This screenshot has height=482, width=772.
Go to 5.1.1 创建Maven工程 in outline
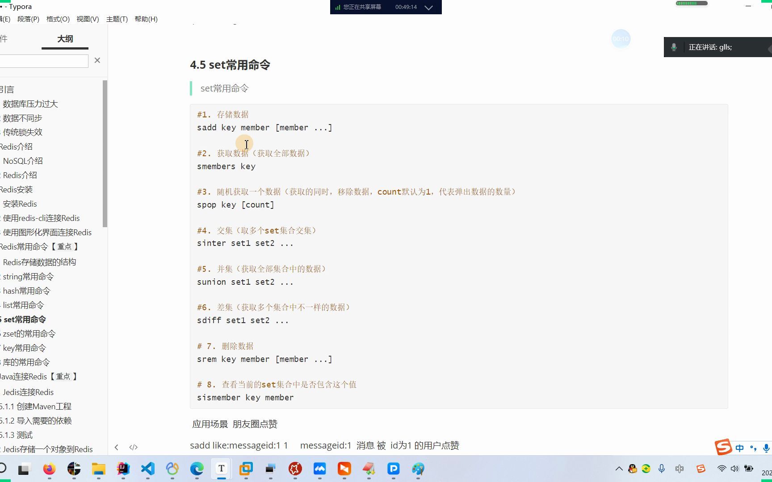coord(36,407)
